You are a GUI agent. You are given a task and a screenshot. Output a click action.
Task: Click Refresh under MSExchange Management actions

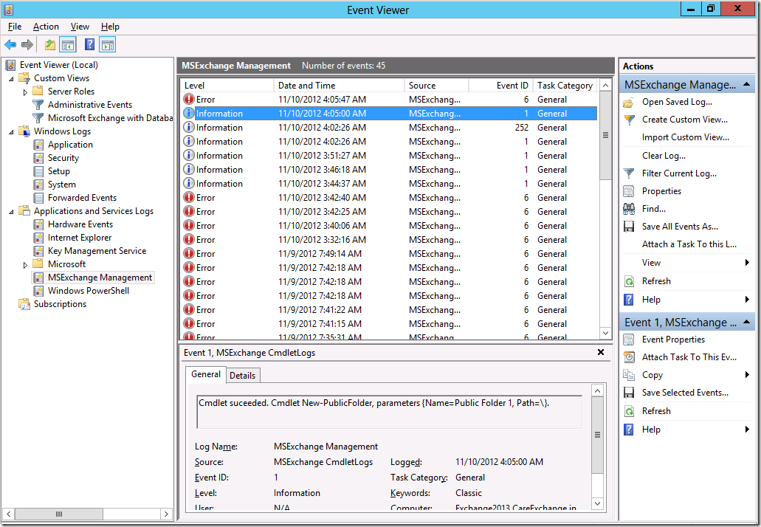tap(656, 281)
